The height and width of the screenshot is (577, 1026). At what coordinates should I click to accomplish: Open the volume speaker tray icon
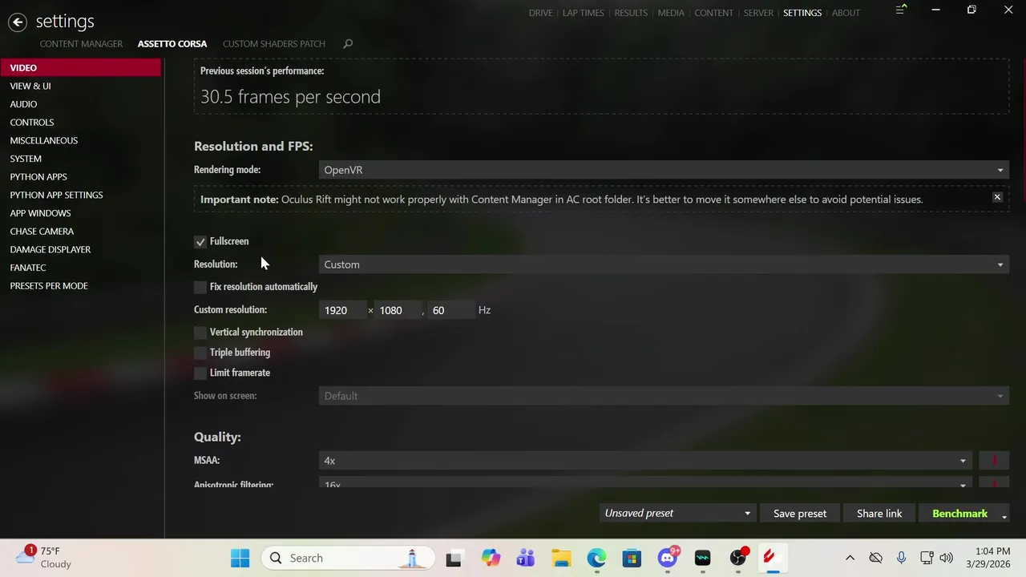(947, 558)
